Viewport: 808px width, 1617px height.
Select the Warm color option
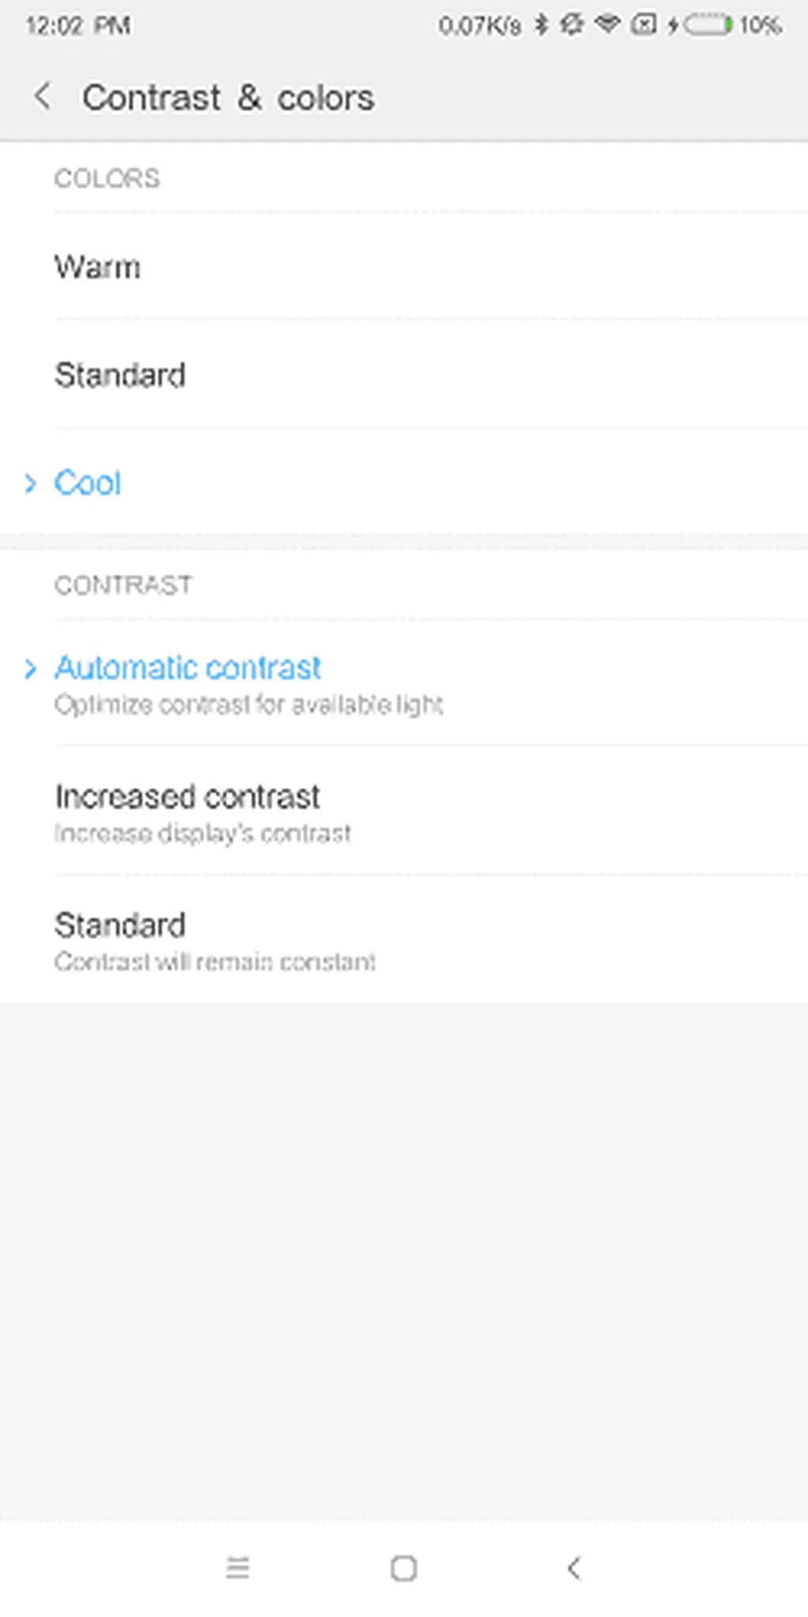point(98,267)
